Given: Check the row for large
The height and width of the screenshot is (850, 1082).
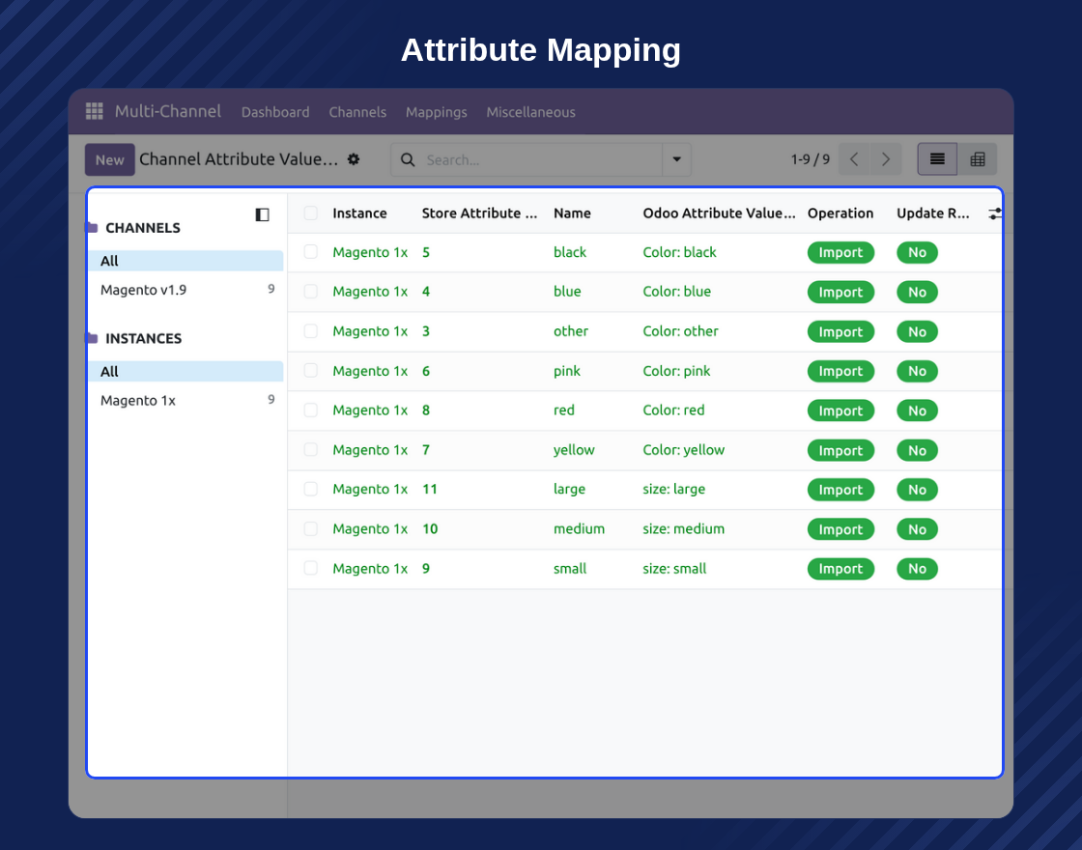Looking at the screenshot, I should 310,489.
